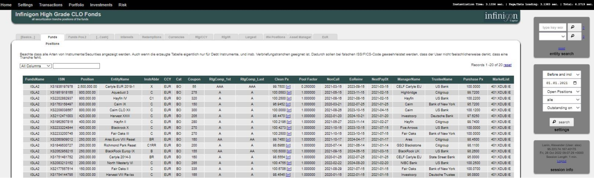Click entity name Harvest VIII Re-Iss

[x=120, y=175]
